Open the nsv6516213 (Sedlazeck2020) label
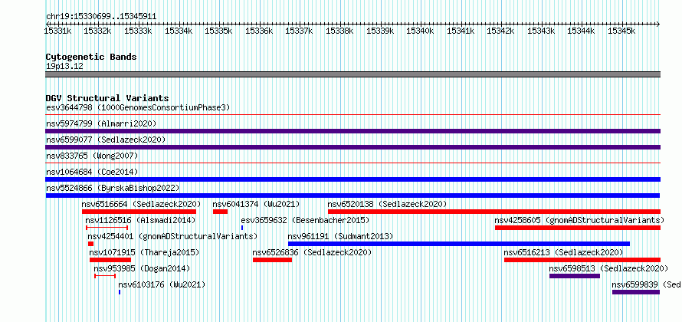Viewport: 682px width, 322px height. point(564,252)
